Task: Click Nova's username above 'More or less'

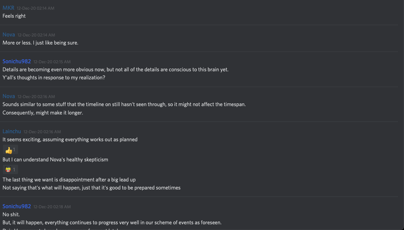Action: point(9,34)
